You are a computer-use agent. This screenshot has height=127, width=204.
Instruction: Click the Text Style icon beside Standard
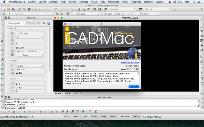tap(106, 9)
